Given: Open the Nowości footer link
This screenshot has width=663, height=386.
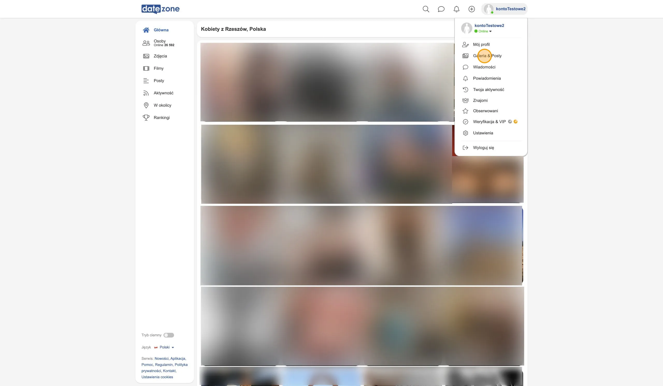Looking at the screenshot, I should point(161,359).
